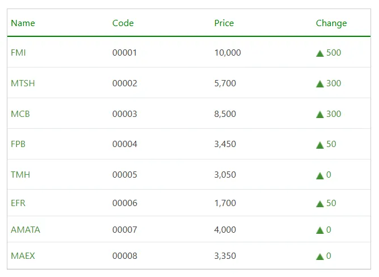The height and width of the screenshot is (277, 379).
Task: Sort by the Price column header
Action: (224, 23)
